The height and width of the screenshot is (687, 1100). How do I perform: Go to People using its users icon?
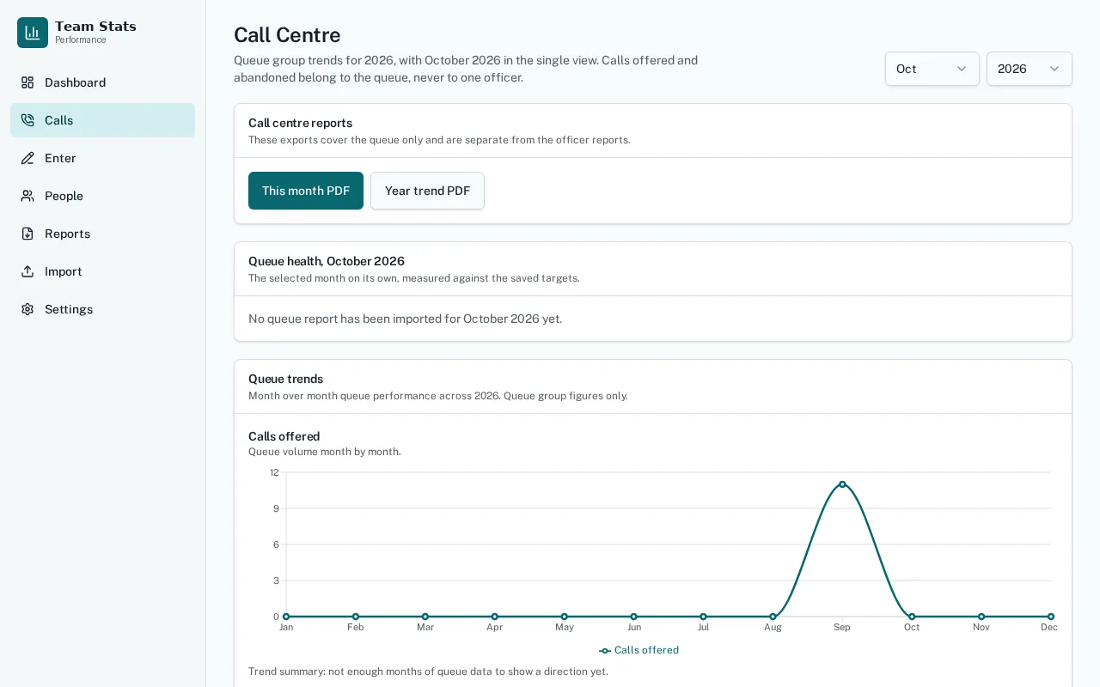(27, 196)
